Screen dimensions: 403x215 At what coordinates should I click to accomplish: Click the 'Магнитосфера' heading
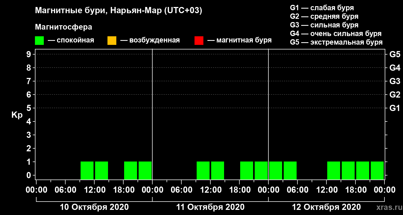point(63,27)
